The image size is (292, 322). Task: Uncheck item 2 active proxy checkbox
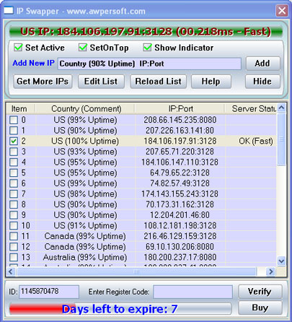coord(14,141)
